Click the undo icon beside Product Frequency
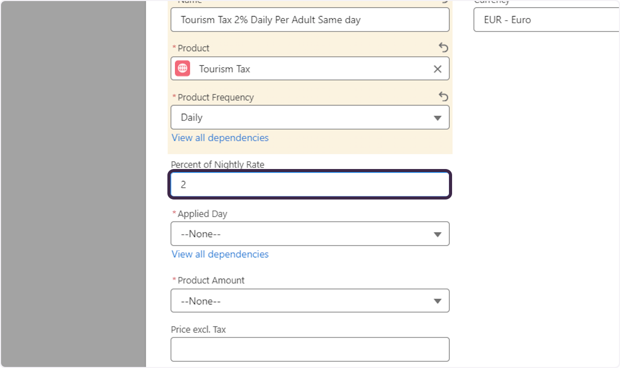The height and width of the screenshot is (368, 620). 443,97
